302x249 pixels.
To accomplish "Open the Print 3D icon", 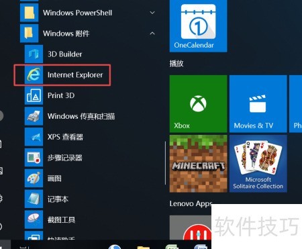I will point(34,95).
